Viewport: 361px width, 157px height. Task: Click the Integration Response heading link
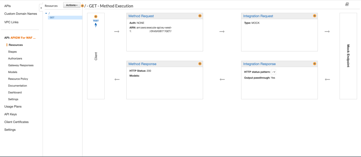tap(259, 64)
